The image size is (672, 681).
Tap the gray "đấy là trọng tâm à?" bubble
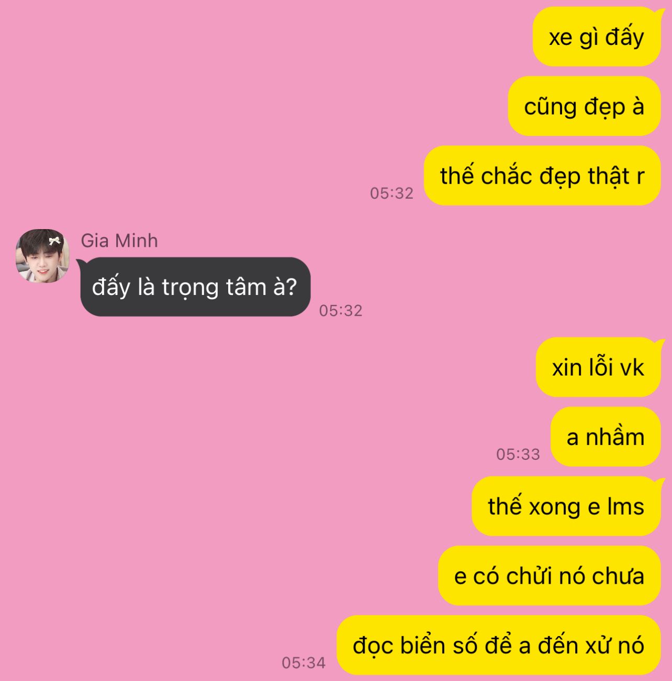pos(195,287)
